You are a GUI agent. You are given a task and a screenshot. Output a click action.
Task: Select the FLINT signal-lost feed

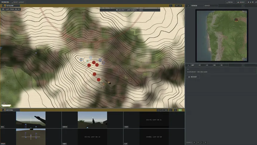tap(154, 137)
